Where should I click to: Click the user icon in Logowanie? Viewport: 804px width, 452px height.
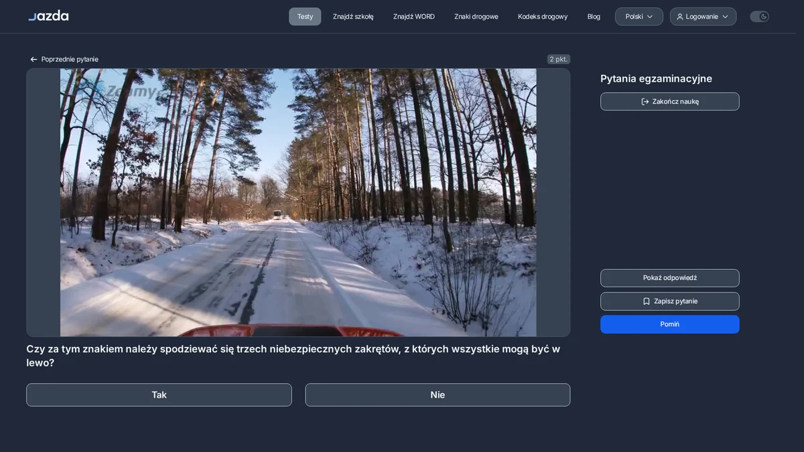(680, 17)
